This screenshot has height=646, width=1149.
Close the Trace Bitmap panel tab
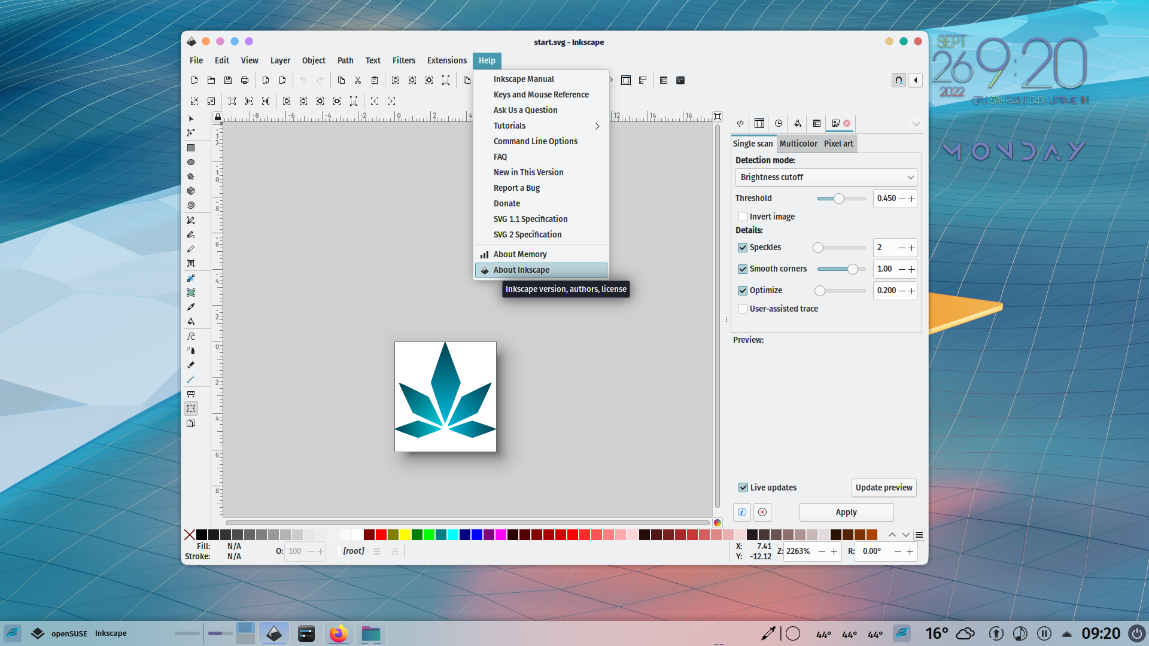point(847,123)
